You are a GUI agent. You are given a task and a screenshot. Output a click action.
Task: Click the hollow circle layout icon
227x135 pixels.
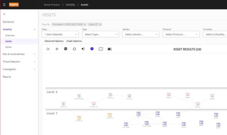pos(74,49)
